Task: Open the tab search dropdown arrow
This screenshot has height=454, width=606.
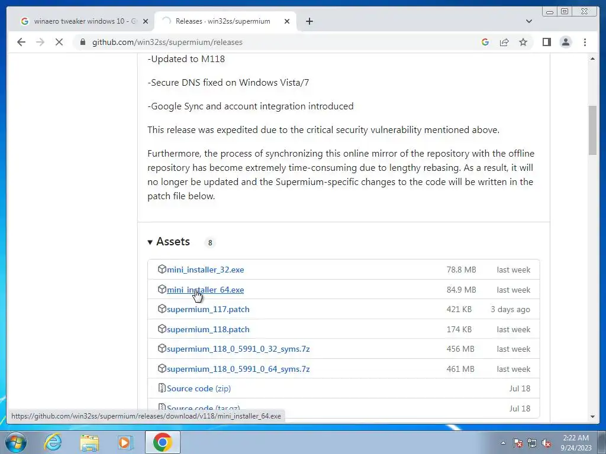Action: pos(528,21)
